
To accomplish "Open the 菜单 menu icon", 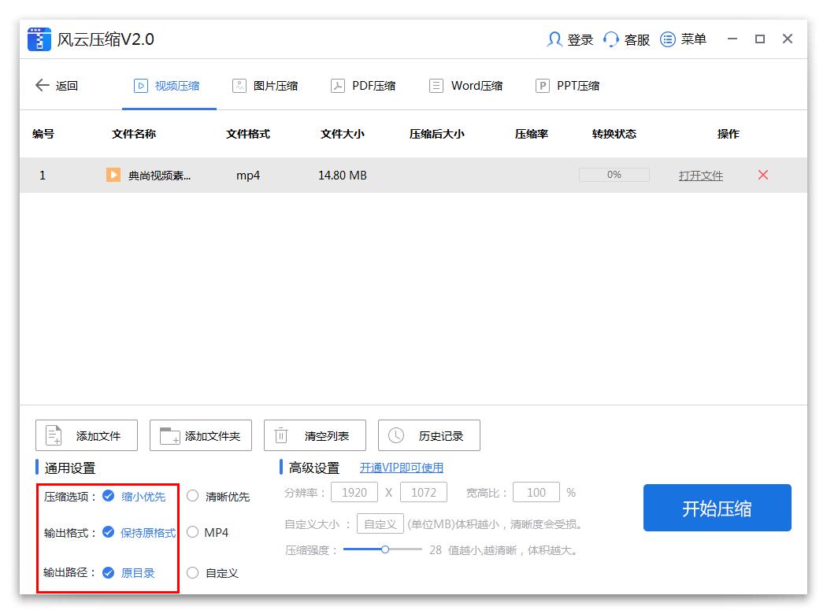I will [666, 39].
